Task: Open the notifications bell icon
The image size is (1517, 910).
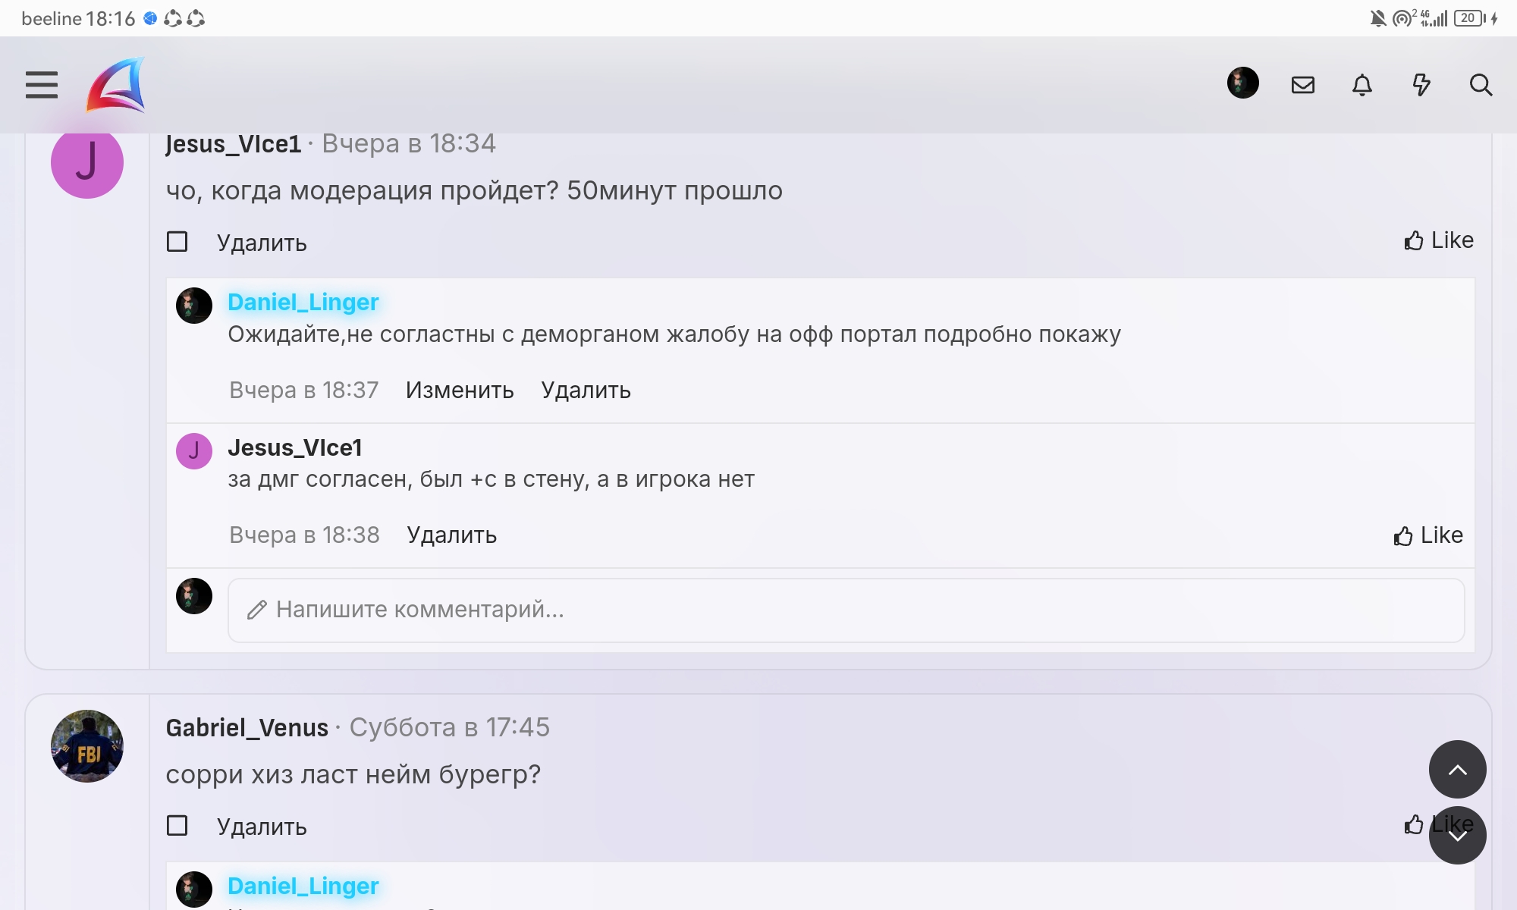Action: pos(1362,84)
